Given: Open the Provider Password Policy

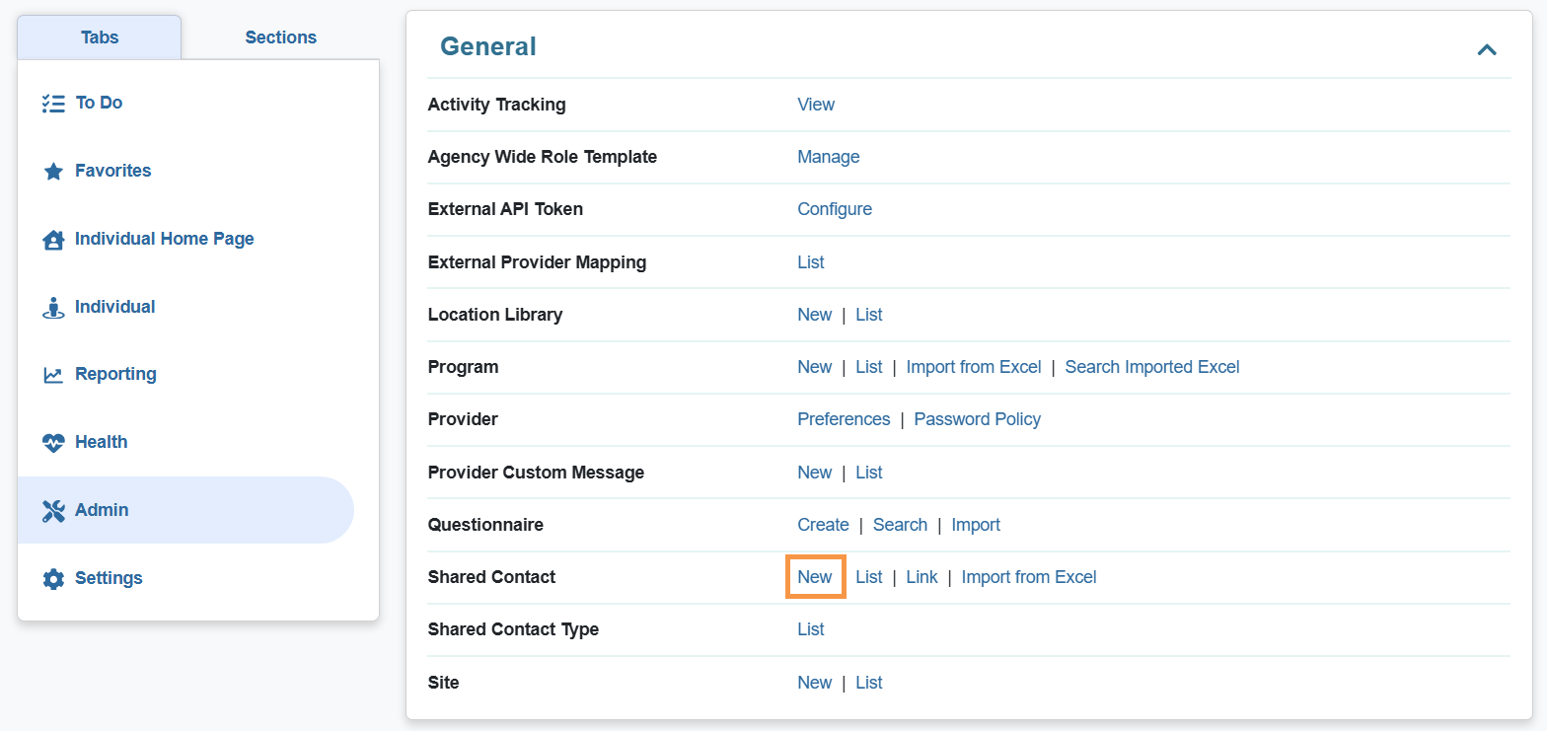Looking at the screenshot, I should 977,418.
